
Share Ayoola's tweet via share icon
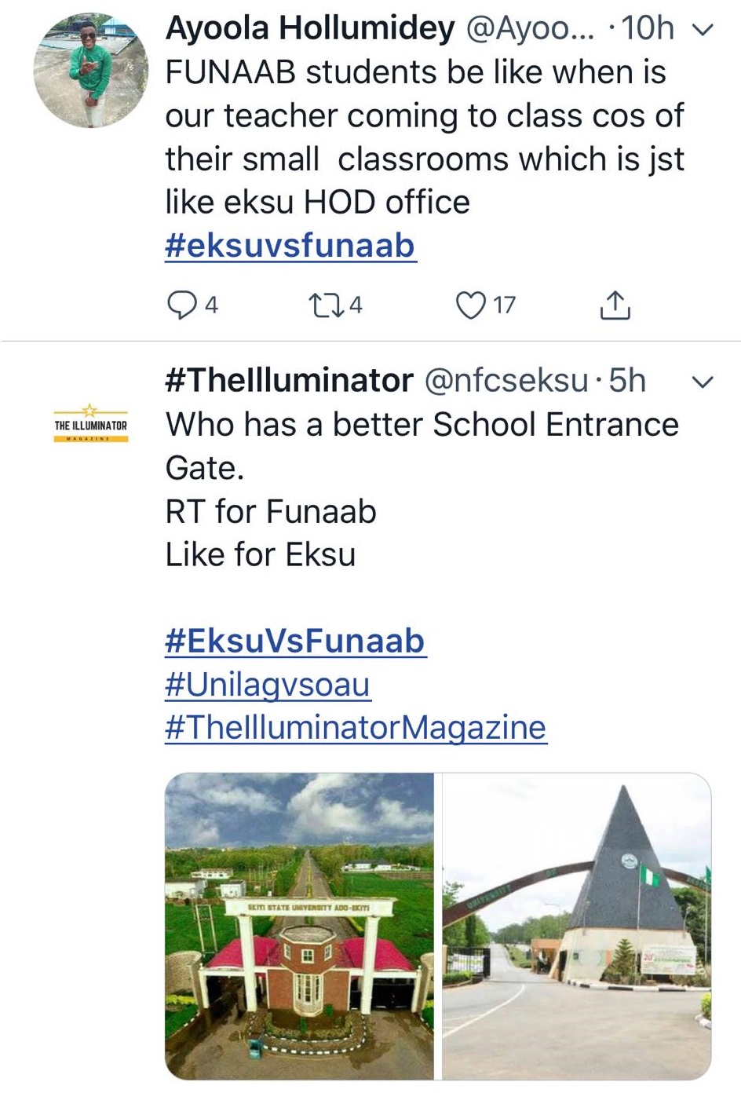coord(615,305)
